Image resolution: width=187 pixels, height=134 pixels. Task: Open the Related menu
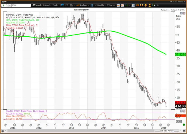click(47, 5)
